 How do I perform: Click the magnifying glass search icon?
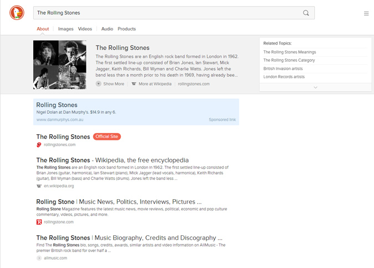coord(306,13)
